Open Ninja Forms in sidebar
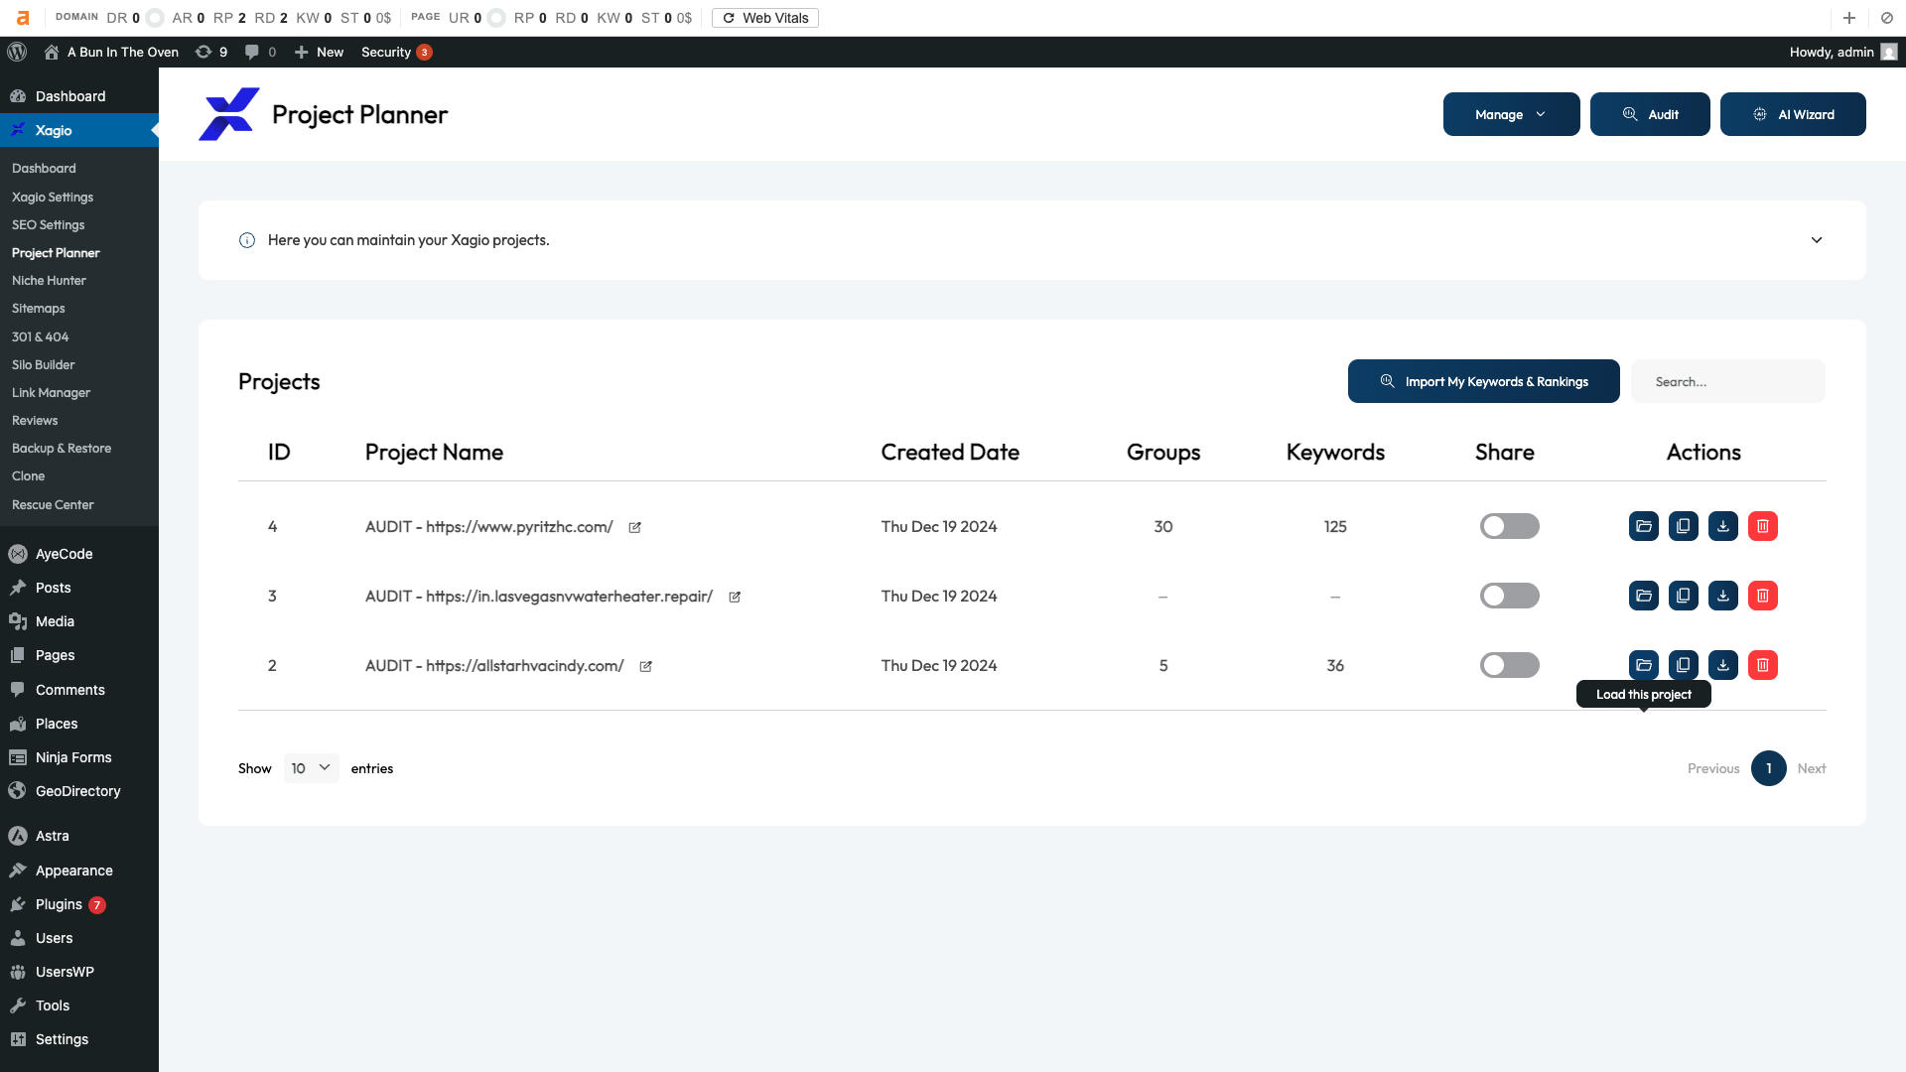The width and height of the screenshot is (1906, 1072). click(x=79, y=757)
